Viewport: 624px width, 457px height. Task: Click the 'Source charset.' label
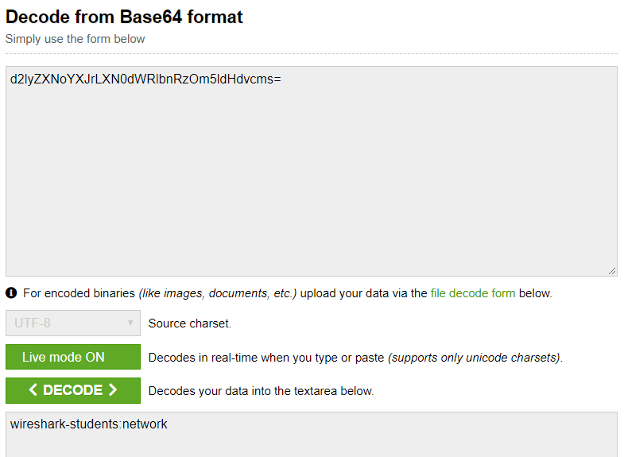190,323
